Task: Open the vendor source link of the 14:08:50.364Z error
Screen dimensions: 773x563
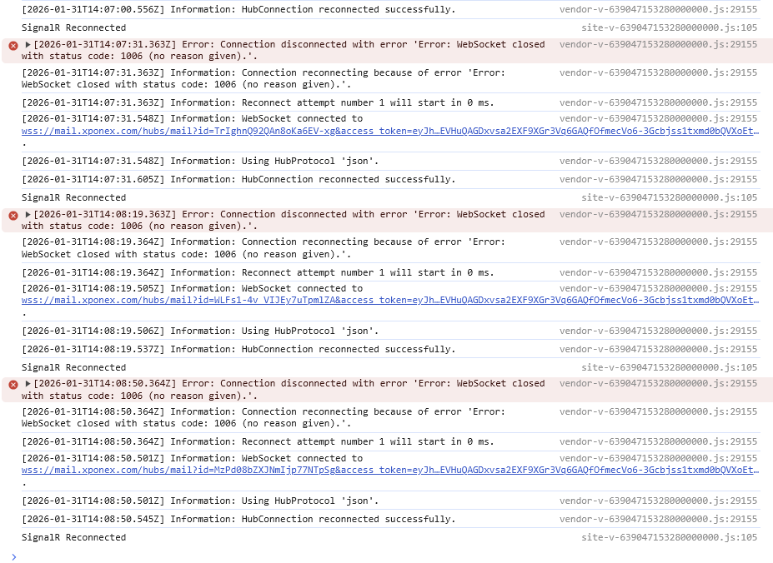Action: click(658, 383)
